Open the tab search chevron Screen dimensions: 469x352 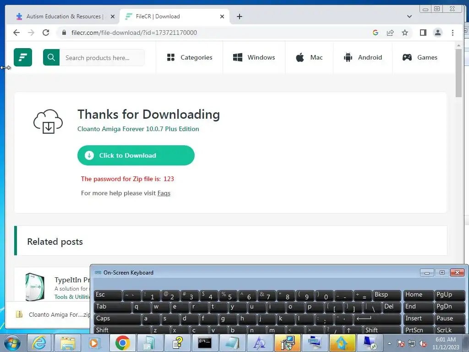[409, 16]
